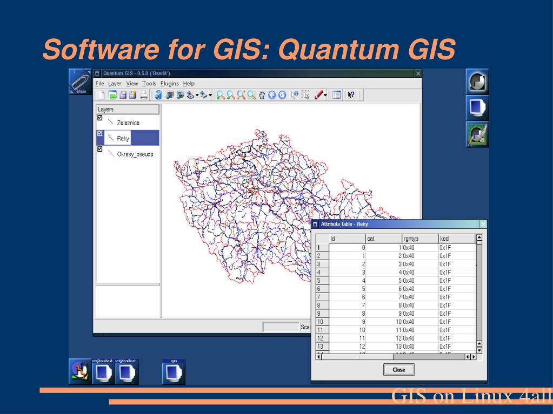Viewport: 553px width, 414px height.
Task: Click the 'cat' column header
Action: tap(384, 239)
